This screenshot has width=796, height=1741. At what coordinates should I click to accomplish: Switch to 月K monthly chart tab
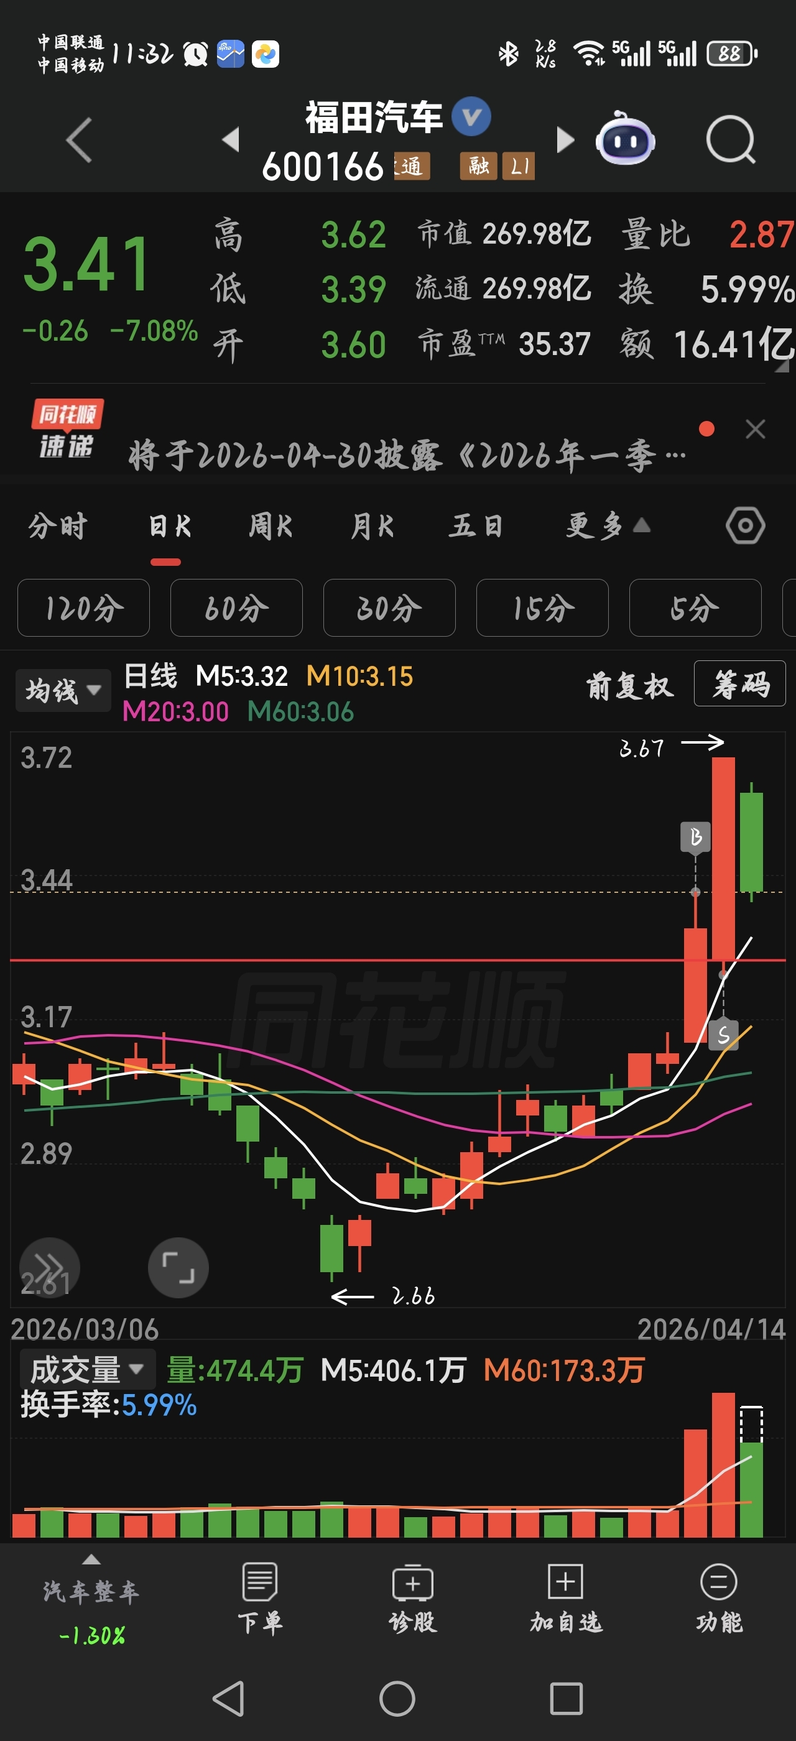373,526
